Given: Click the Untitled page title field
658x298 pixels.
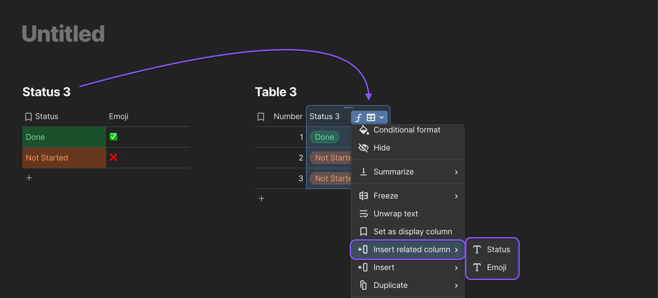Looking at the screenshot, I should [x=63, y=34].
